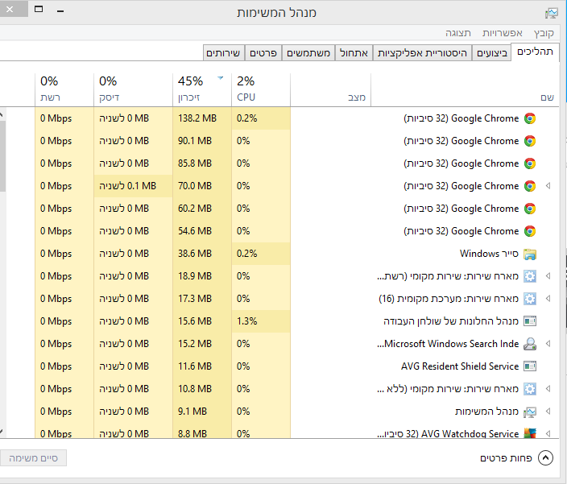Switch to the פרטים tab

pos(263,53)
